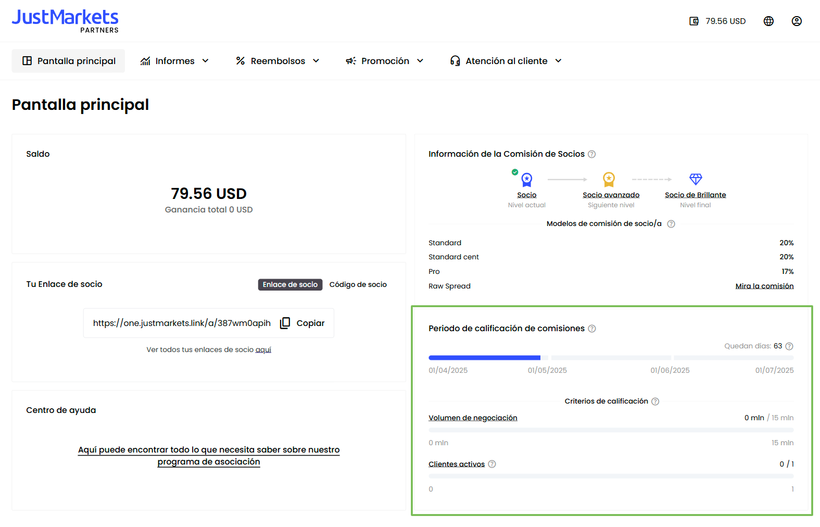Viewport: 820px width, 527px height.
Task: Click the 01/05/2025 date label
Action: tap(547, 370)
